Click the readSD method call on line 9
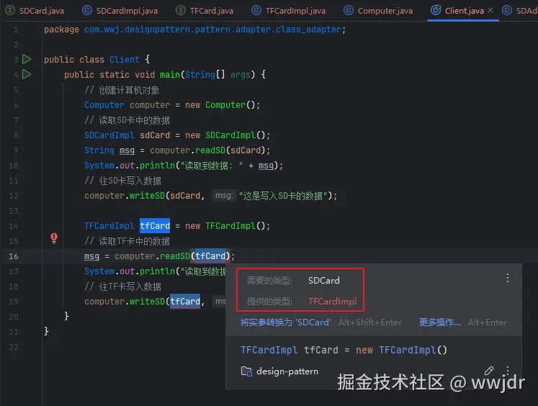This screenshot has height=406, width=538. [210, 150]
